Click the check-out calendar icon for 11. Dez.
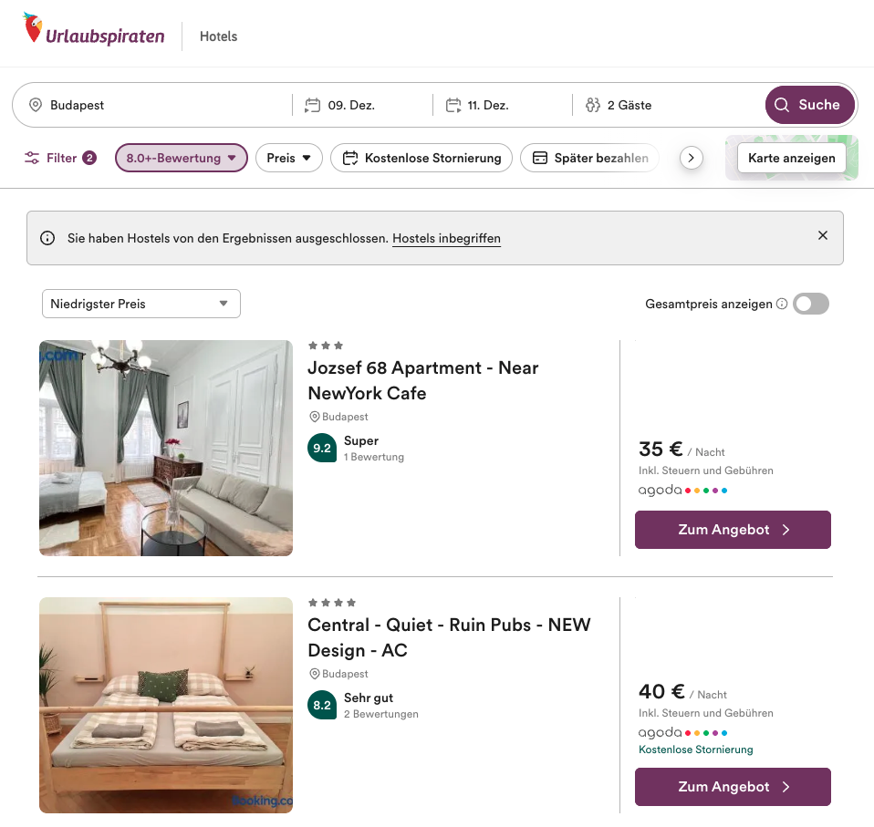 (x=453, y=105)
